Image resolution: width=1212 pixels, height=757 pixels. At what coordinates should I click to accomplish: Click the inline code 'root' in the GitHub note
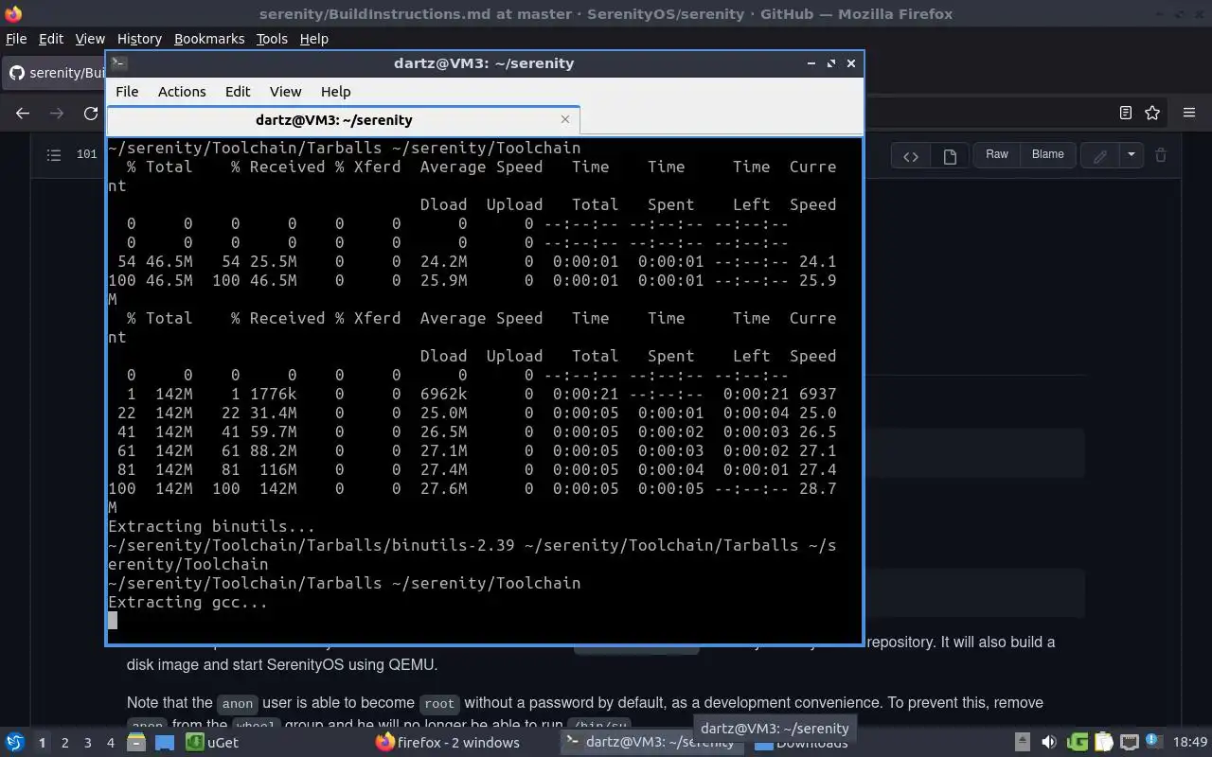[439, 703]
